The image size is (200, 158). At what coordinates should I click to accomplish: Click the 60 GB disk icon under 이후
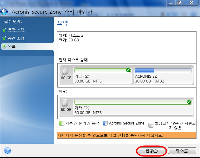click(65, 103)
